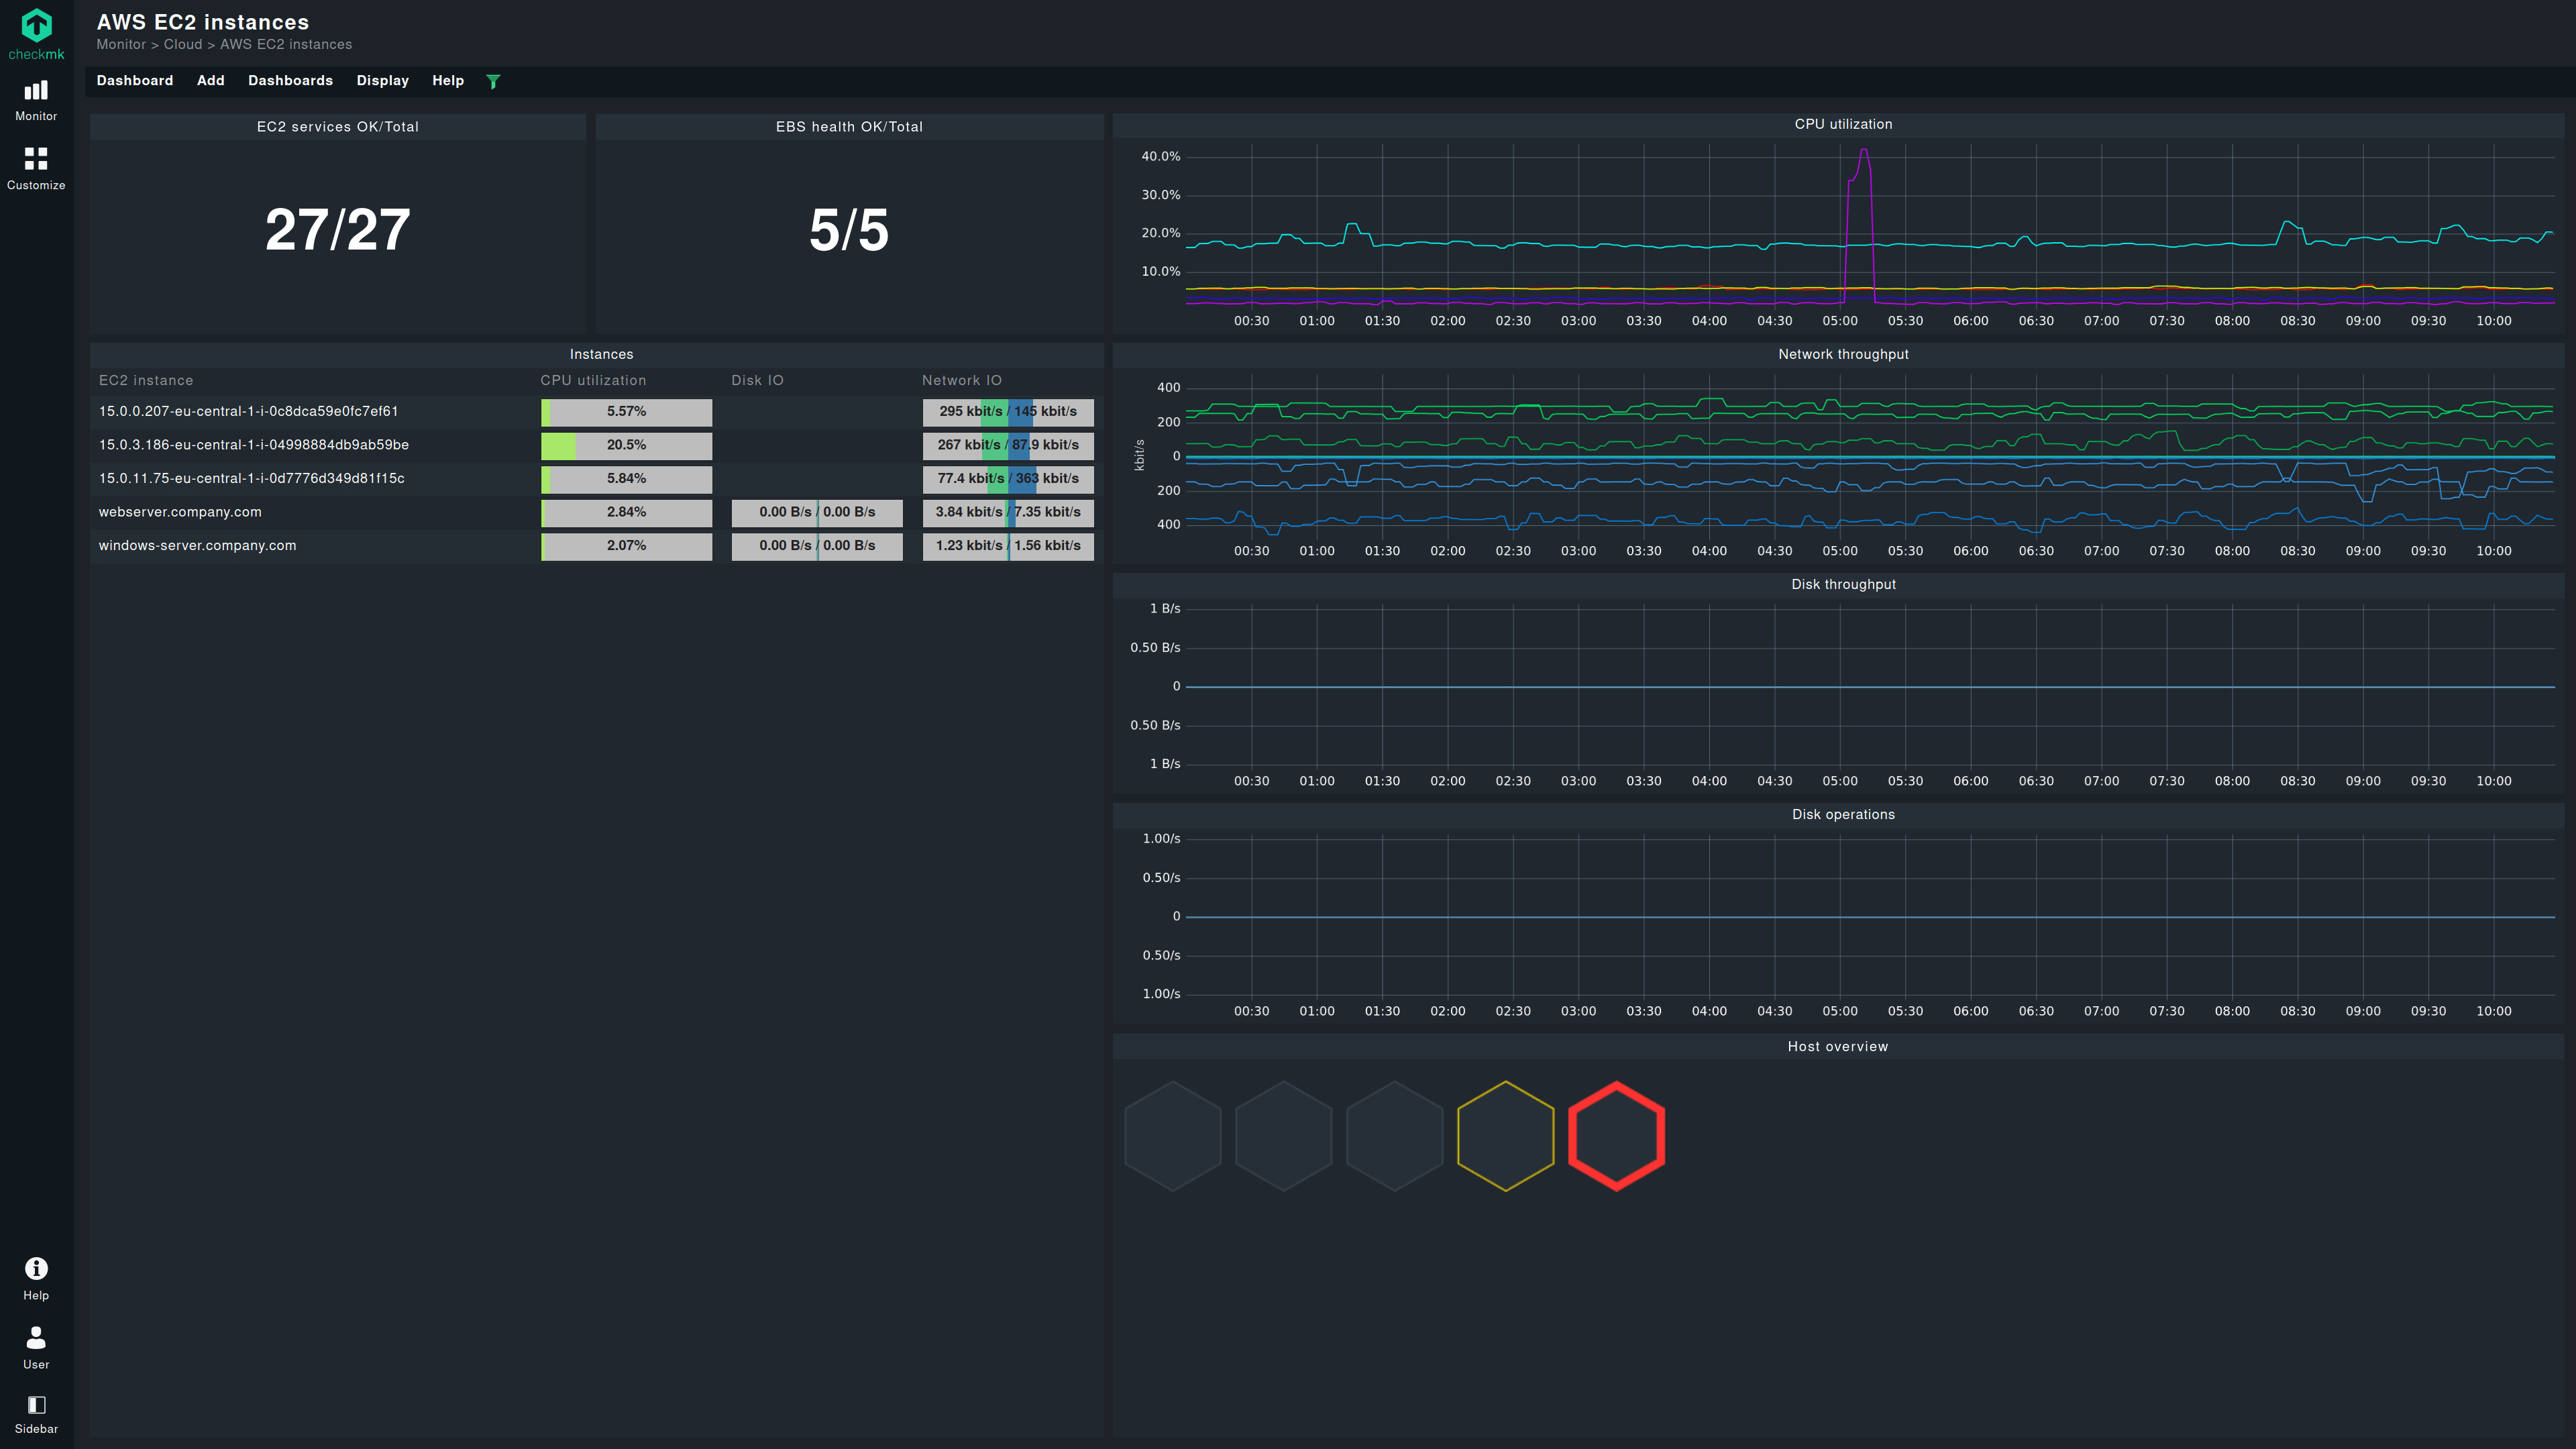Click the 2.84% CPU utilization bar

627,512
